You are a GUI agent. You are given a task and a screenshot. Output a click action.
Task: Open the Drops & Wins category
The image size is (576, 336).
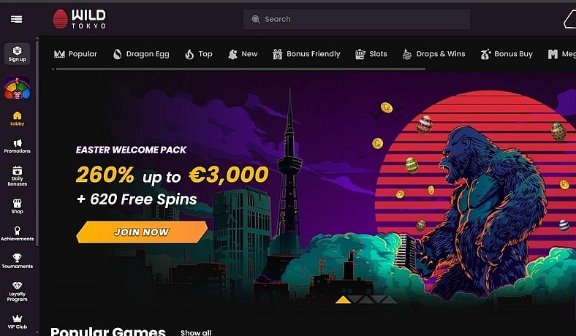tap(434, 54)
